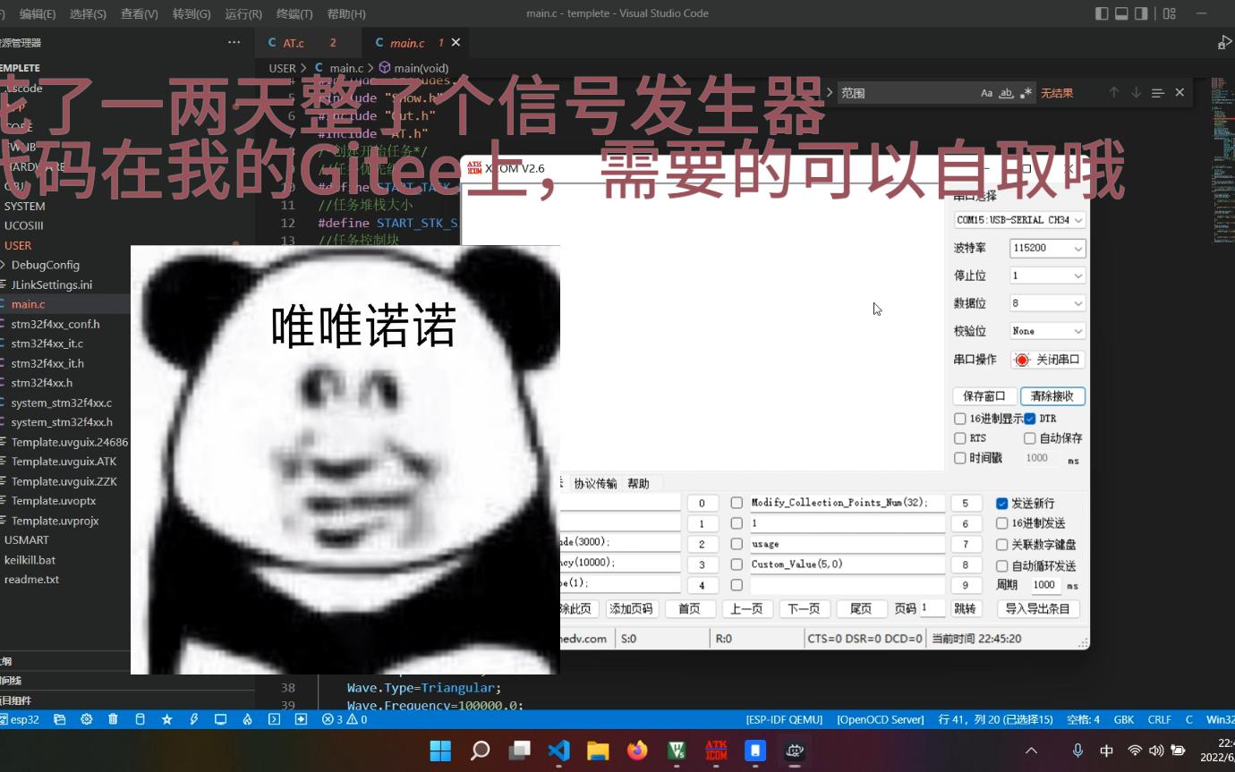Toggle Match Whole Word in find widget

[1006, 93]
